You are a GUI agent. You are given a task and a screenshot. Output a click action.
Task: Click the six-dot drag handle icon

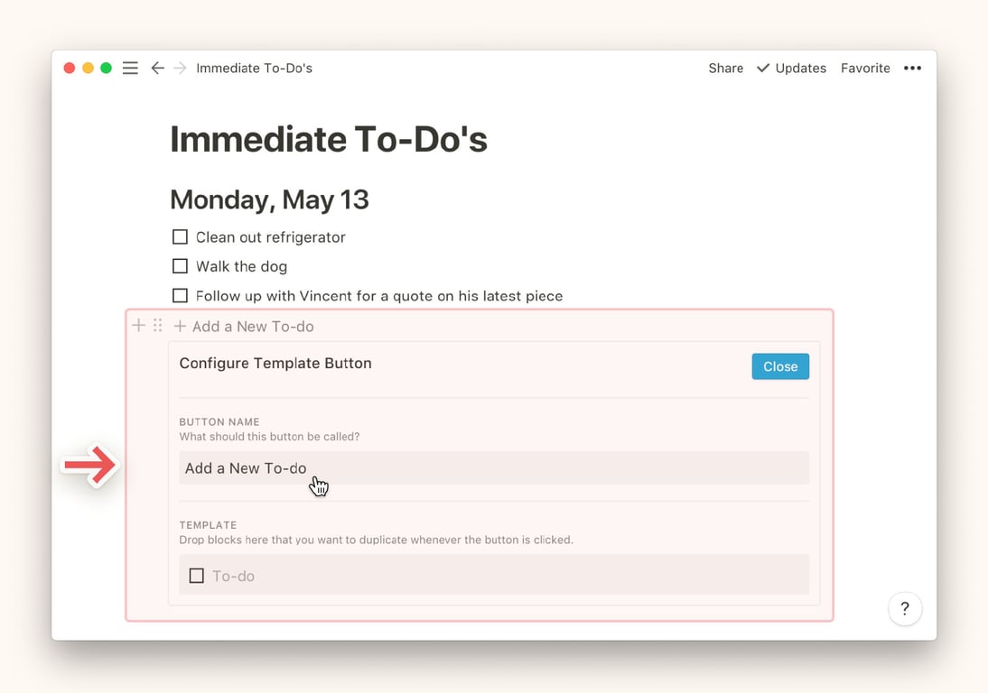click(x=158, y=326)
